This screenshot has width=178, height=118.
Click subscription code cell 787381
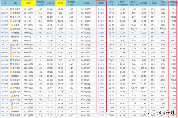(50, 25)
